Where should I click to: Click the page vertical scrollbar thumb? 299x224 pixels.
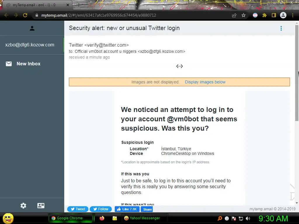[x=297, y=72]
